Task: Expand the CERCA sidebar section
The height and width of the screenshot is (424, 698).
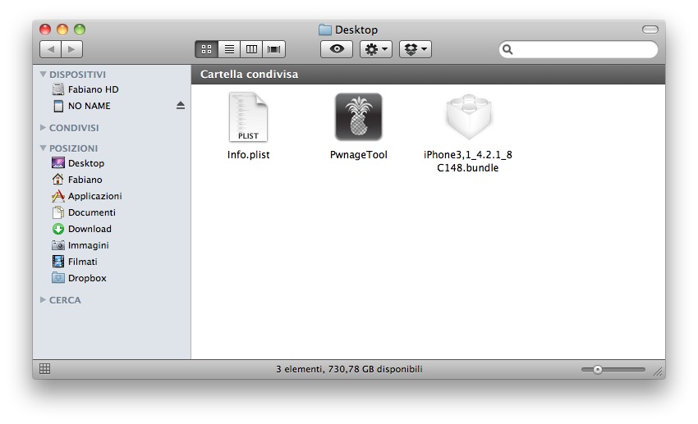Action: pos(44,300)
